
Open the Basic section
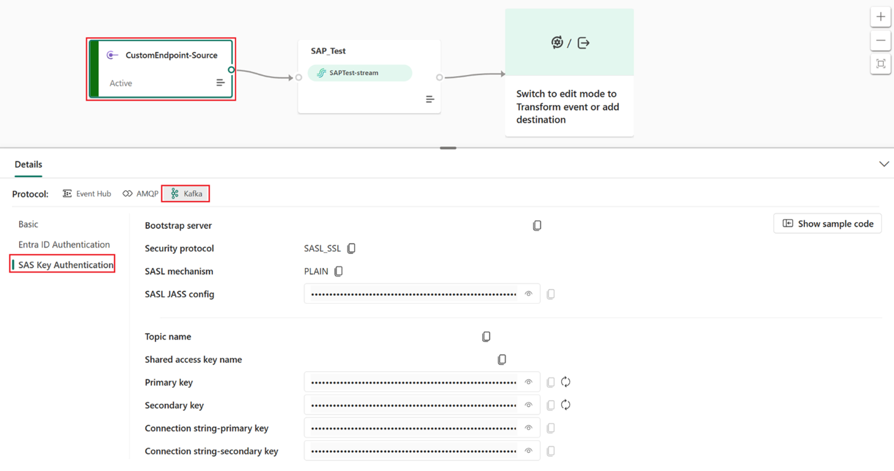[x=28, y=224]
